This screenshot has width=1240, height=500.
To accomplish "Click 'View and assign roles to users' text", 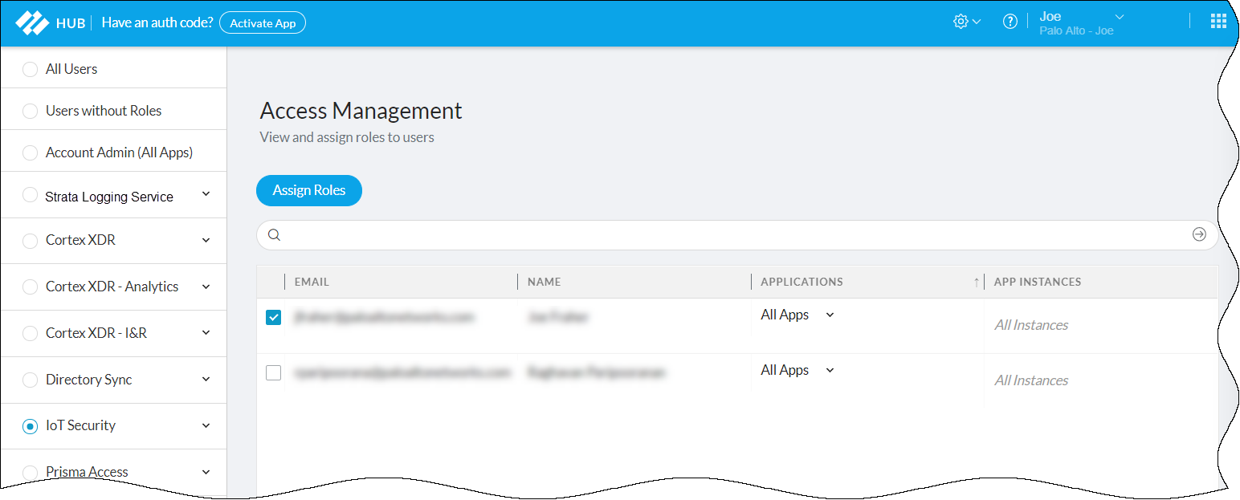I will coord(347,137).
